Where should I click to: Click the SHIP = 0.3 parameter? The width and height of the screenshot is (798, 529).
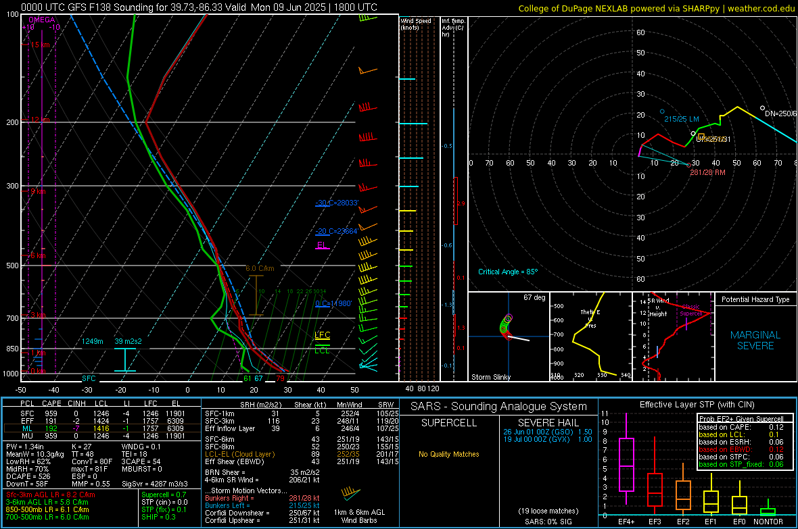[158, 517]
